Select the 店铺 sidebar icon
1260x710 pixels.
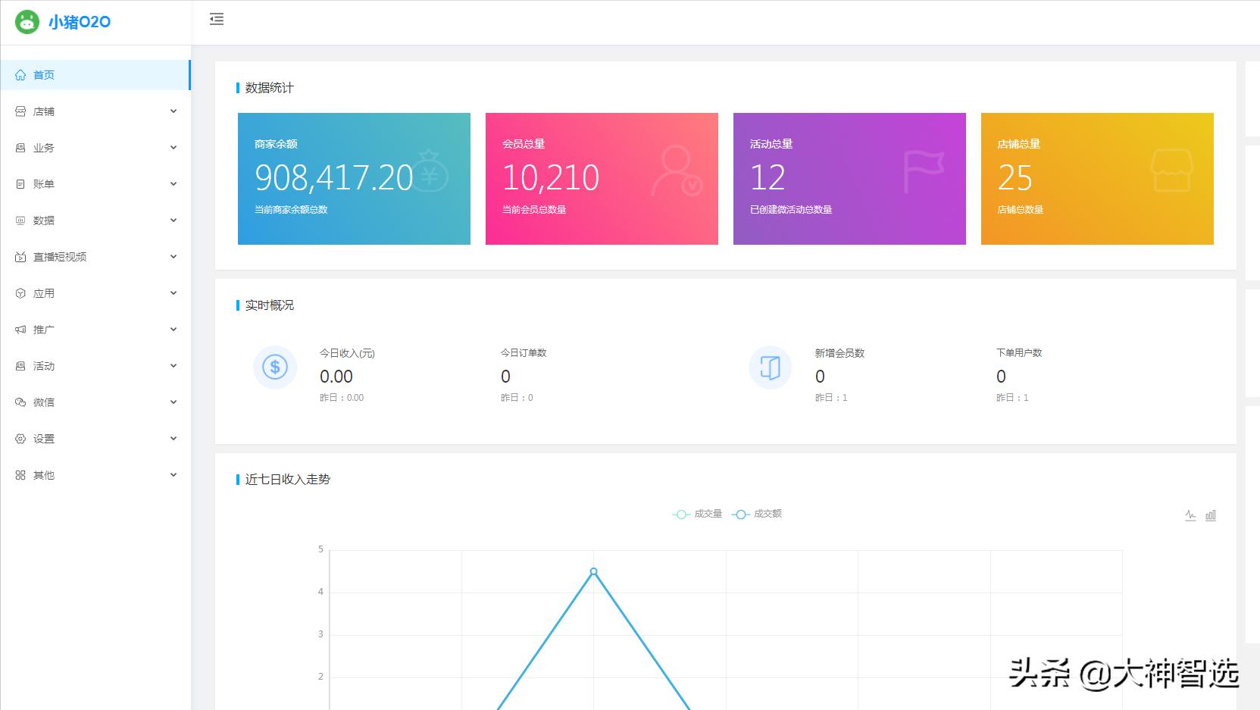coord(20,111)
